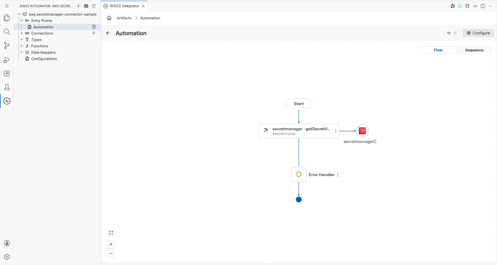Image resolution: width=497 pixels, height=265 pixels.
Task: Click the Artifacts breadcrumb
Action: click(124, 18)
